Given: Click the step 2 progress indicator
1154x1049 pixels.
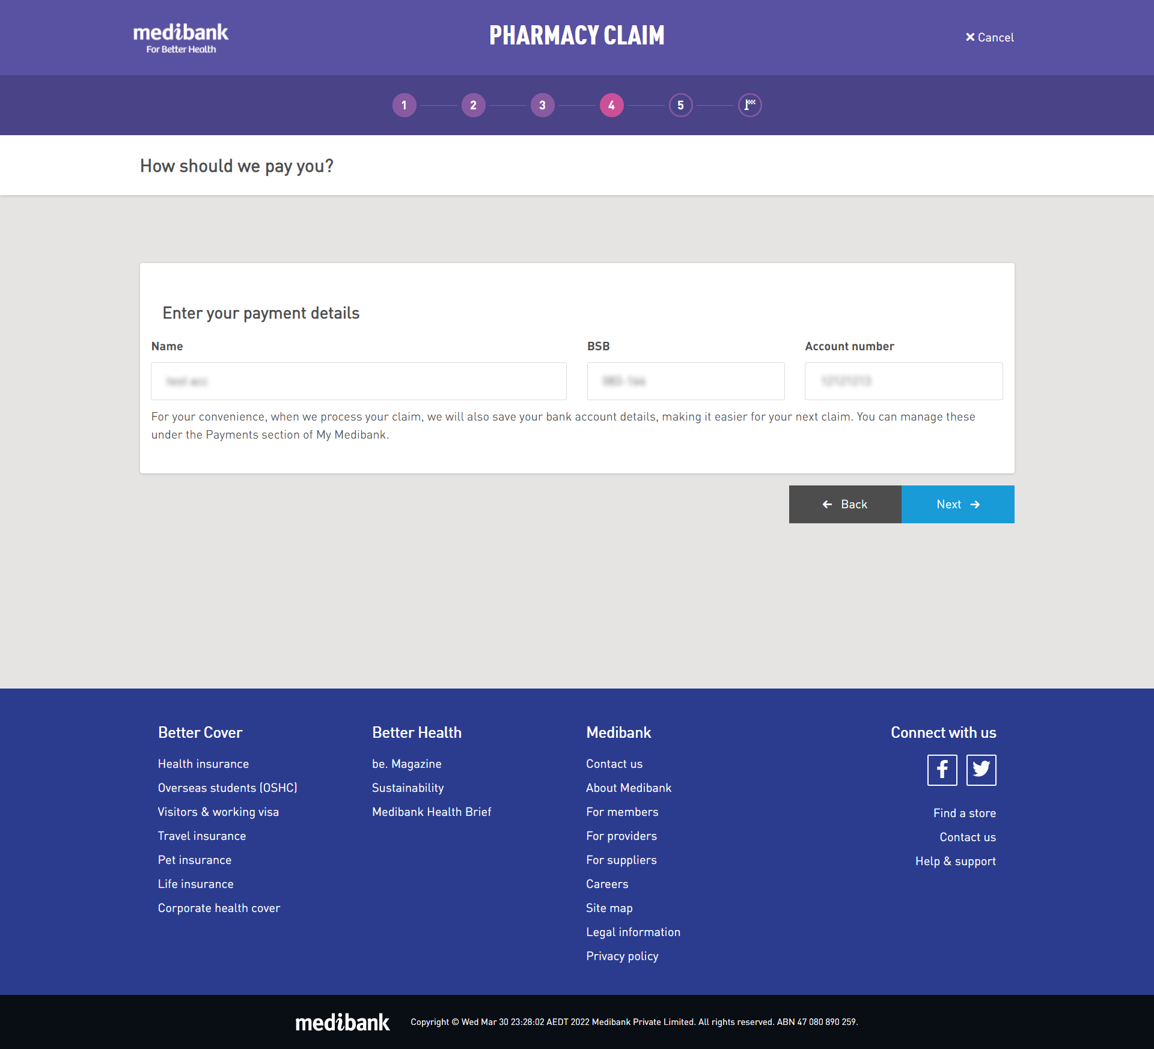Looking at the screenshot, I should pos(472,105).
